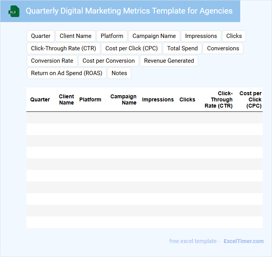Select the Platform tag
272x257 pixels.
click(x=112, y=36)
